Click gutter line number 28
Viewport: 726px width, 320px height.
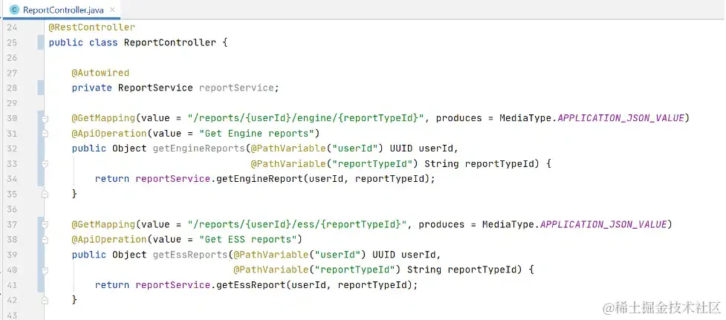click(x=12, y=88)
